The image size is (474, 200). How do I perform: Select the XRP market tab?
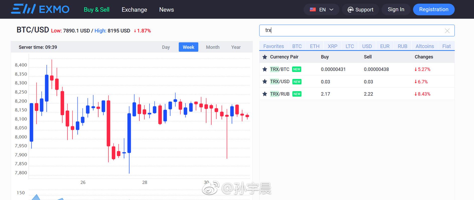click(333, 46)
